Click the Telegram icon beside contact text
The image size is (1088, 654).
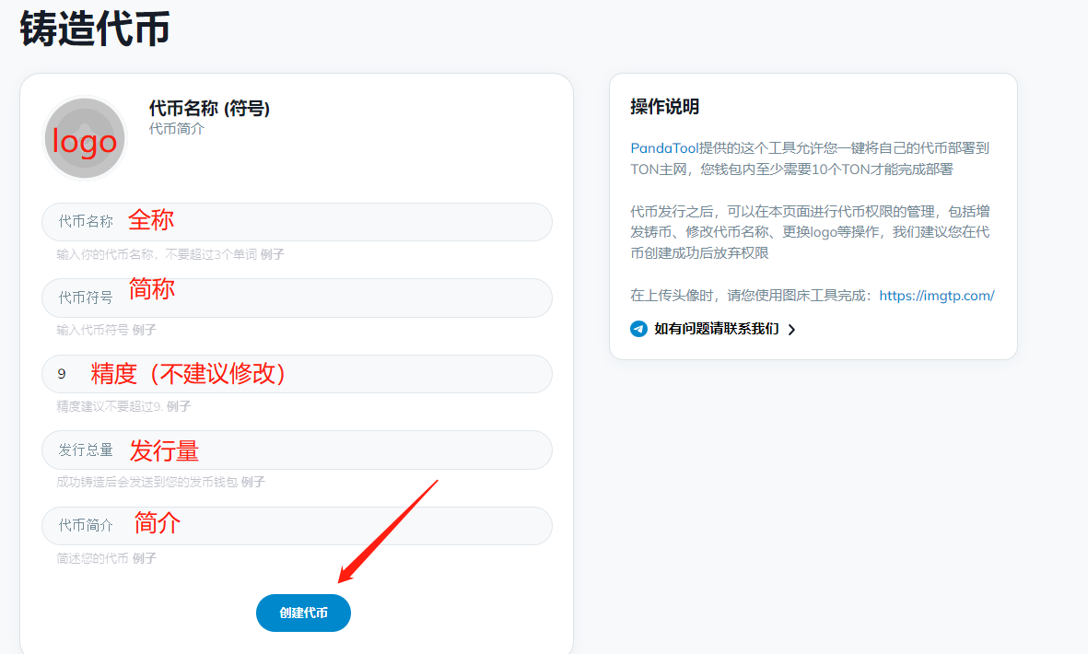pyautogui.click(x=638, y=329)
